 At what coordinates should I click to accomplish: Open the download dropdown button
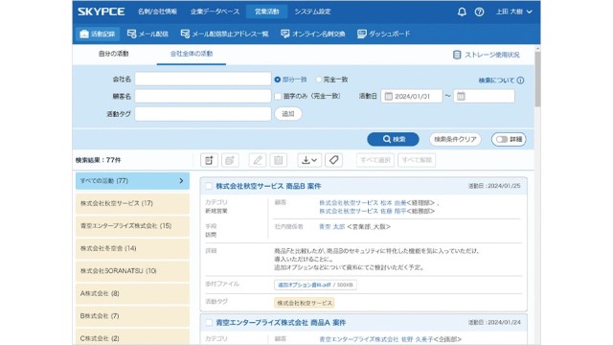(309, 160)
